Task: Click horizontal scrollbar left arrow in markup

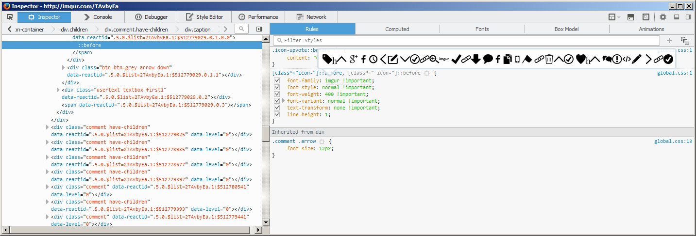Action: pos(5,229)
